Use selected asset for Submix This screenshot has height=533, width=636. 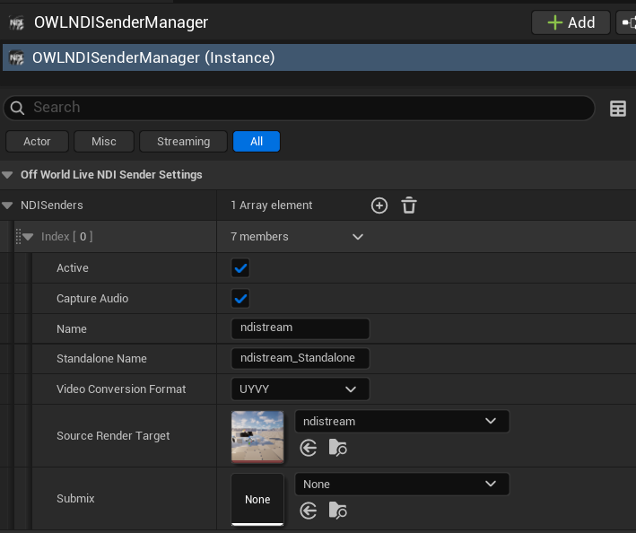(309, 511)
